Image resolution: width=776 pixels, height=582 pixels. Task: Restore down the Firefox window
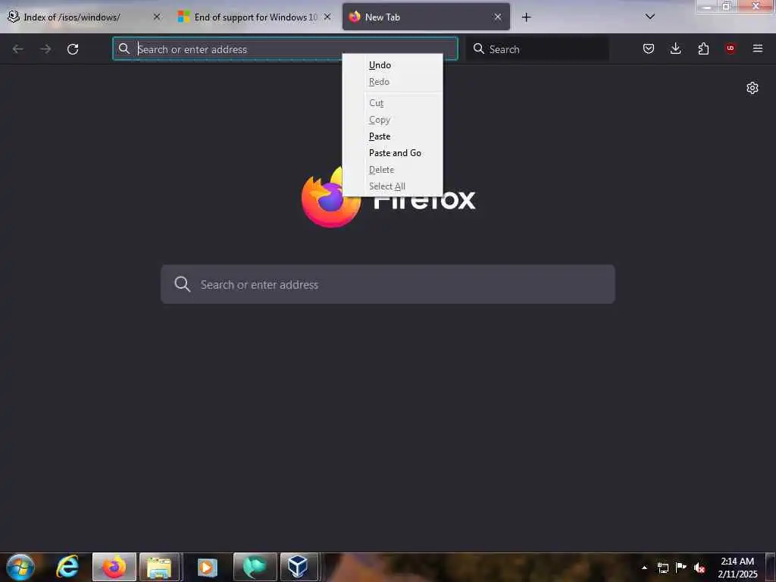tap(727, 6)
